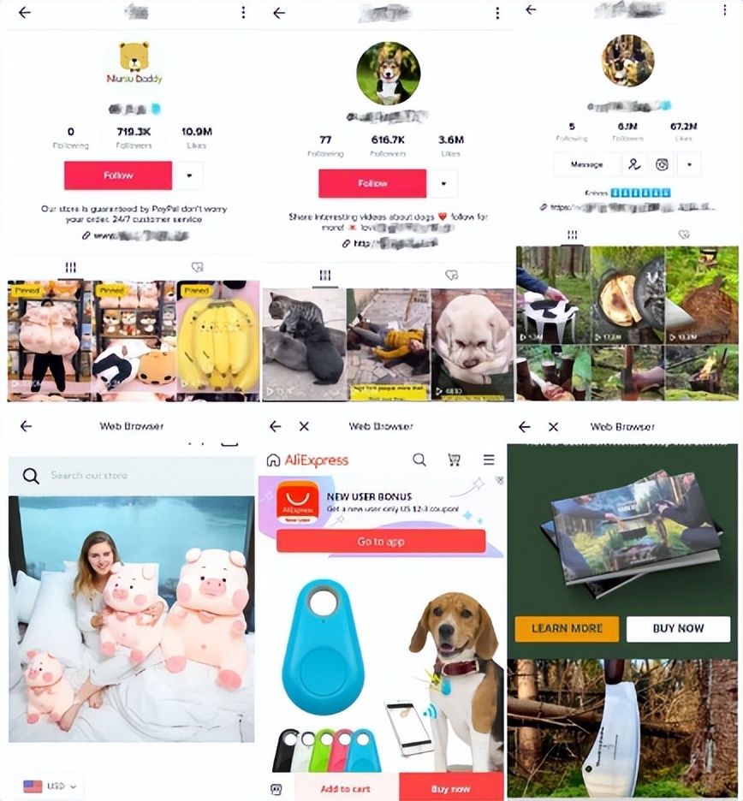Viewport: 743px width, 801px height.
Task: Tap Instagram icon on forest cooking profile
Action: (x=662, y=164)
